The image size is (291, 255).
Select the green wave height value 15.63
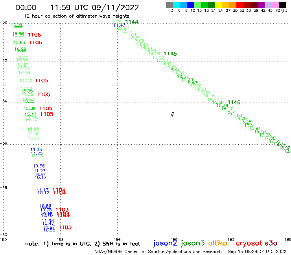[19, 42]
